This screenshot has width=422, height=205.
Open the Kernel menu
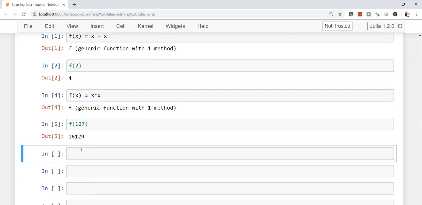coord(145,26)
